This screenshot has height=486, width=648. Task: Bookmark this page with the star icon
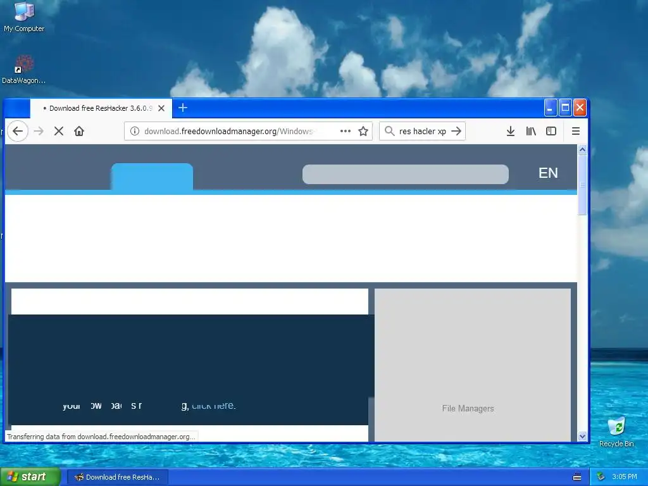tap(363, 132)
